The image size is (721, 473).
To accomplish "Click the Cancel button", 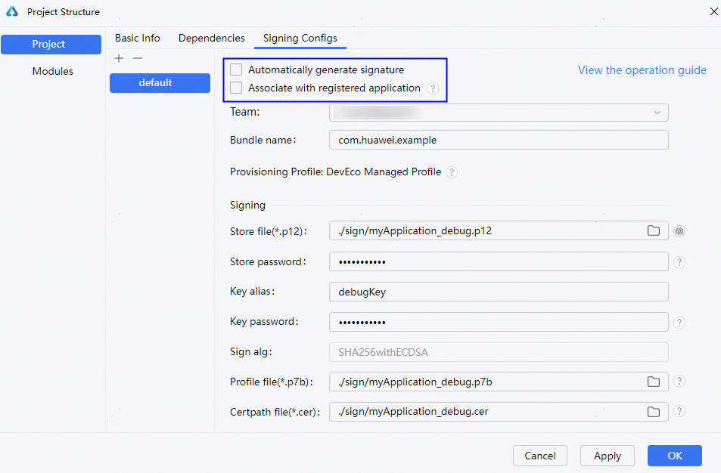I will (x=540, y=456).
